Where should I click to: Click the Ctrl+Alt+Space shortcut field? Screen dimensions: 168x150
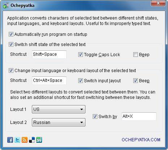49,80
